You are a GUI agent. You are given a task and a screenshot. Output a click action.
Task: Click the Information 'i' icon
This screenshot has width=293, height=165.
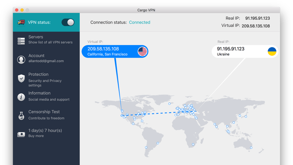21,97
